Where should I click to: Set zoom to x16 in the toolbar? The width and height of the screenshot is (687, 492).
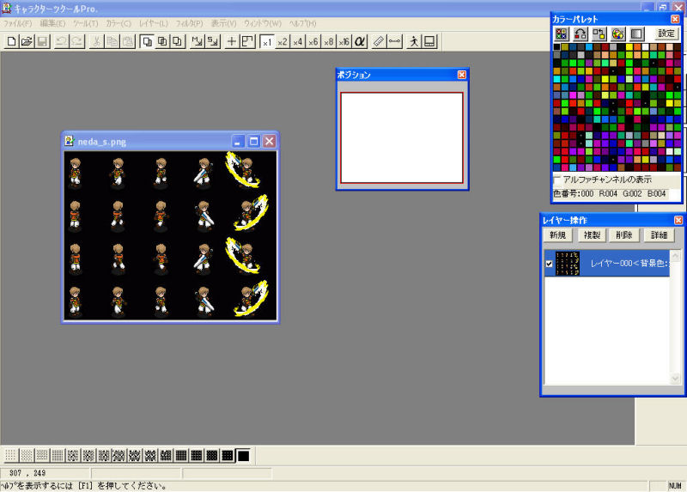[x=343, y=41]
